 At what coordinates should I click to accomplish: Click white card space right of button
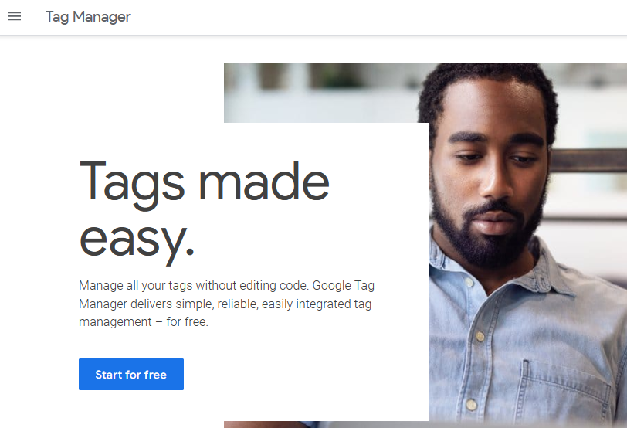309,375
